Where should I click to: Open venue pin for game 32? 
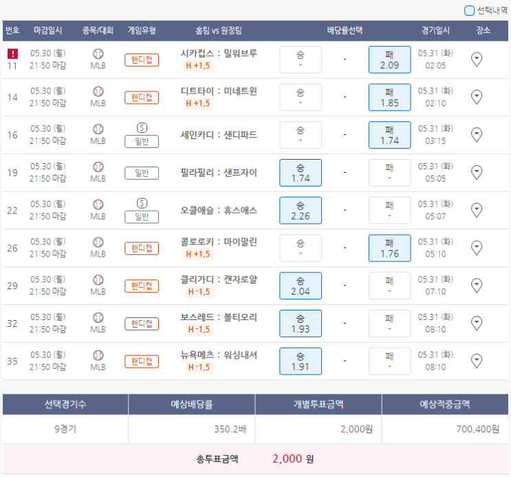pos(477,324)
